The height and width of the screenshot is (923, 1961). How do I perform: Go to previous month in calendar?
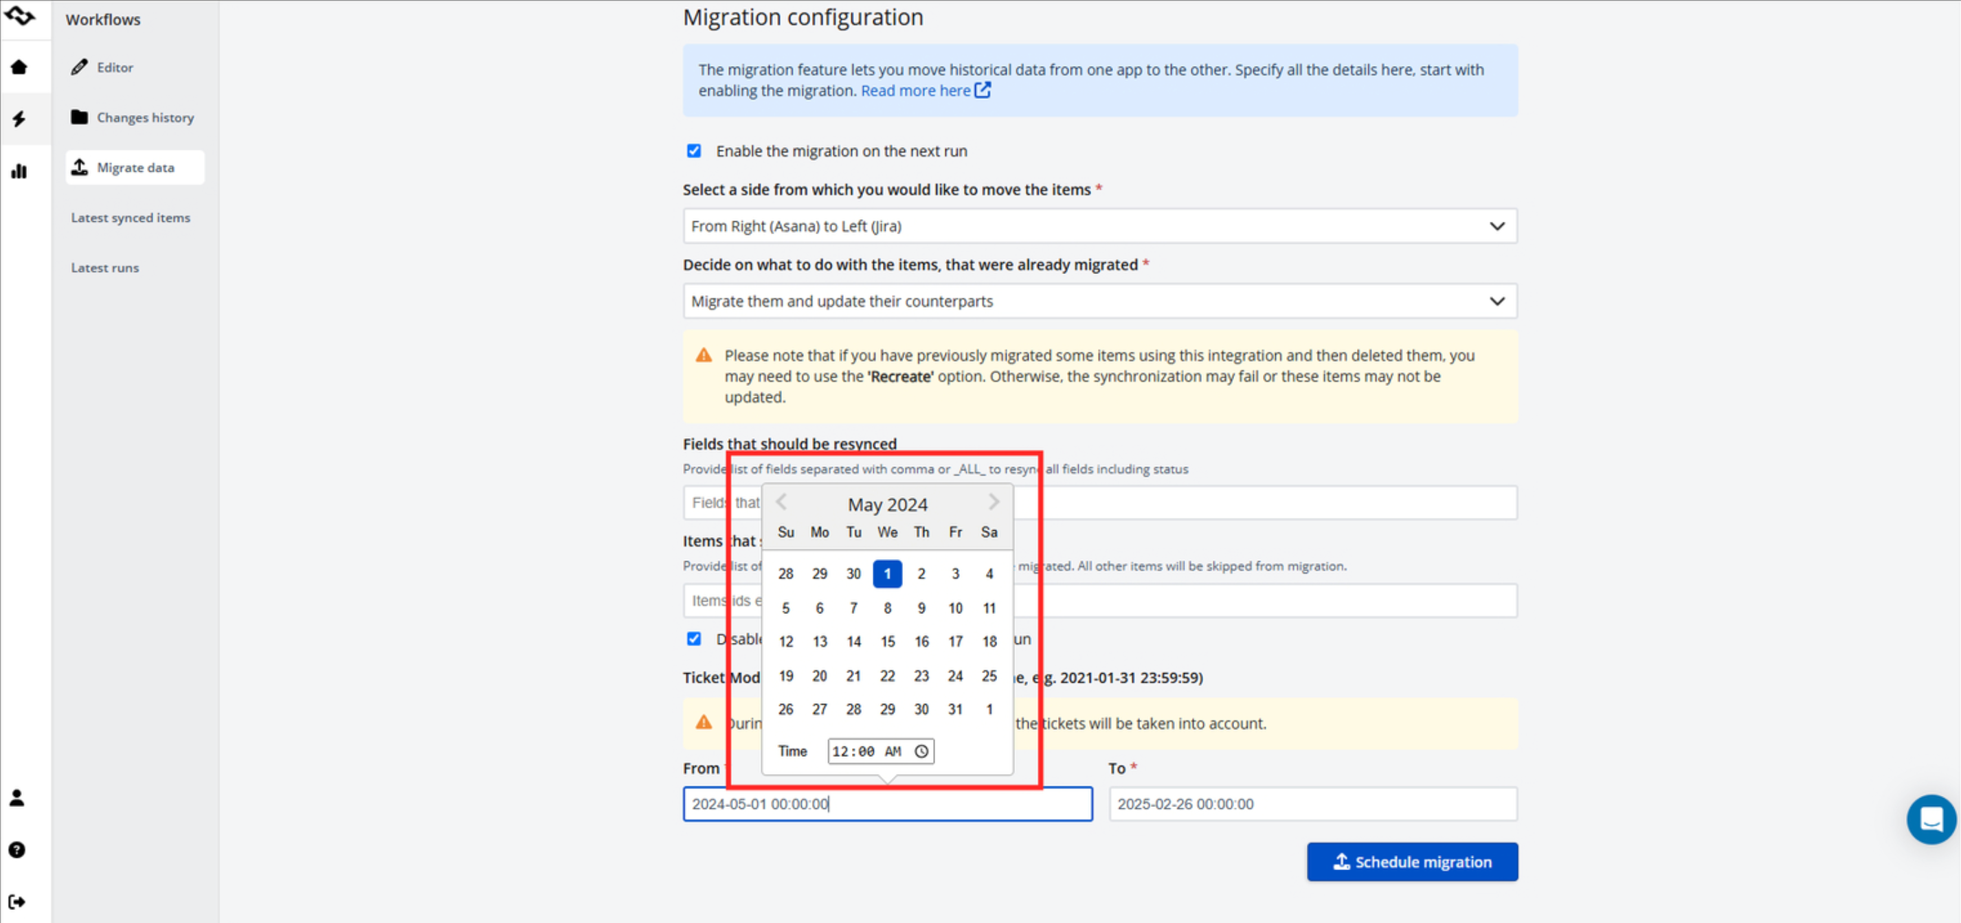(781, 502)
